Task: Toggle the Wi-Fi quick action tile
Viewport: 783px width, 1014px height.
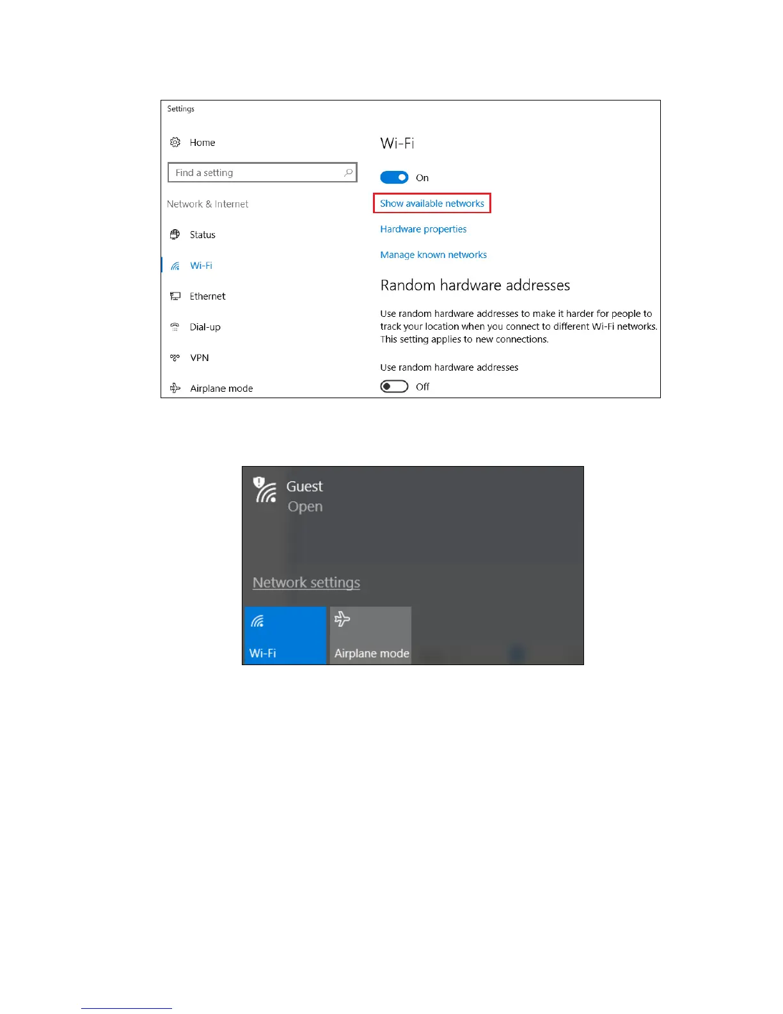Action: pyautogui.click(x=285, y=636)
